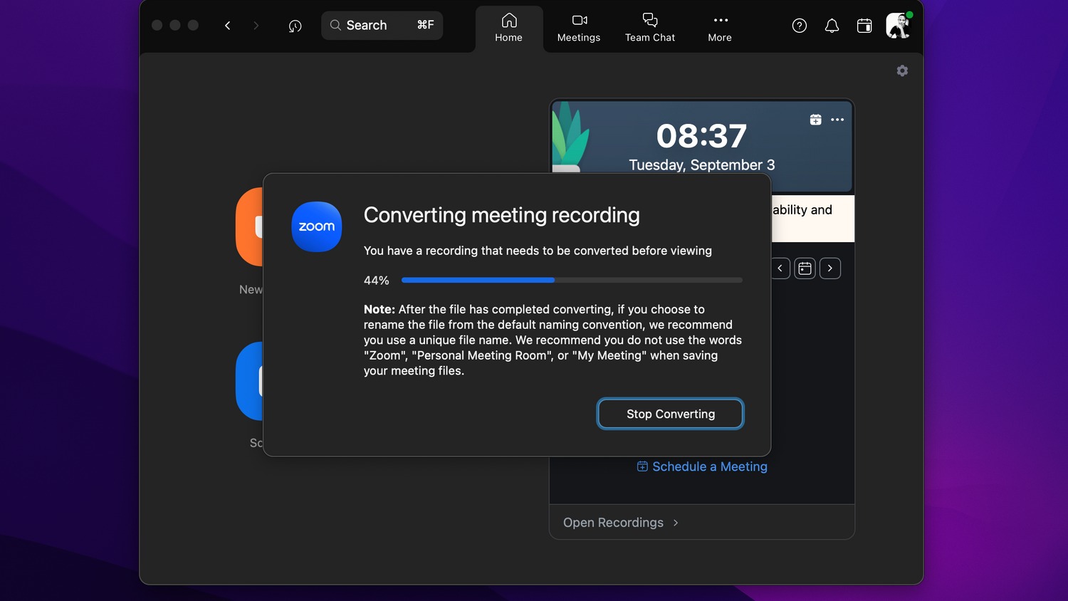
Task: Go forward with the forward arrow
Action: 256,26
